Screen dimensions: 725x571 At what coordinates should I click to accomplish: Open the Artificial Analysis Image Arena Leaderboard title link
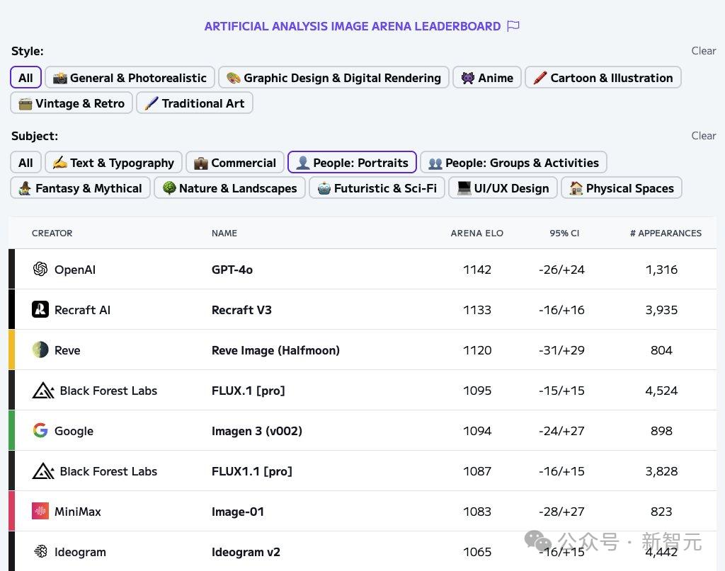353,26
